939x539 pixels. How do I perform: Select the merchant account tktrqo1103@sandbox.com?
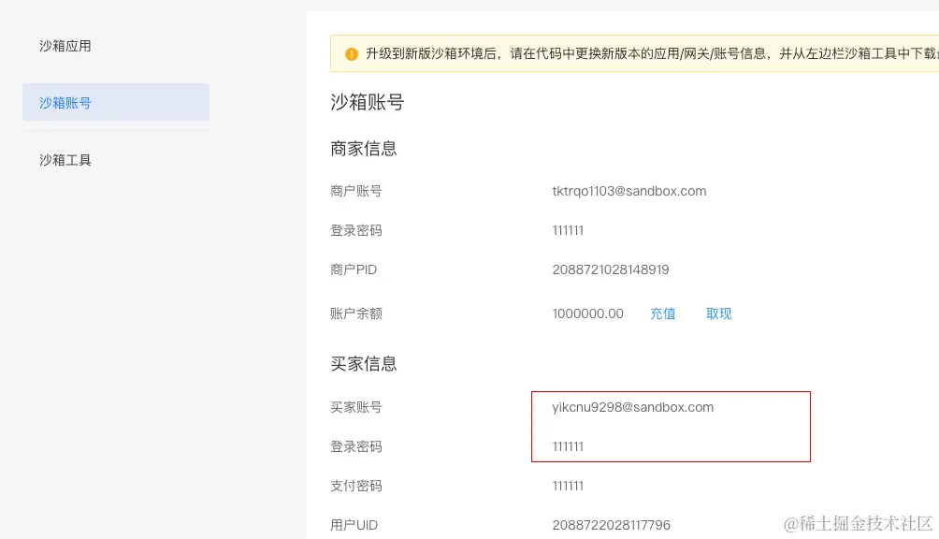click(x=628, y=191)
